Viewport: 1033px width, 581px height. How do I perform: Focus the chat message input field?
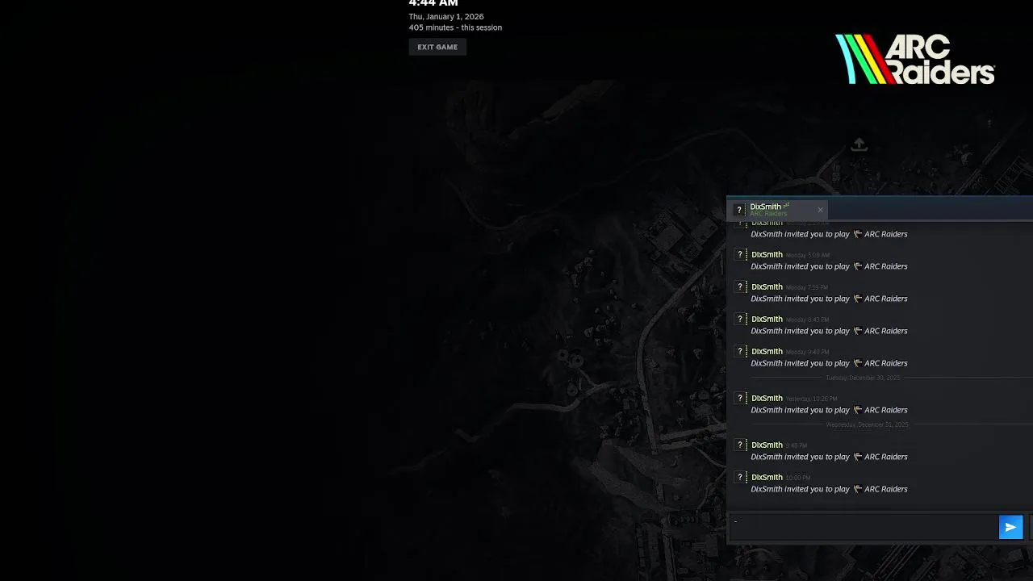[x=863, y=527]
